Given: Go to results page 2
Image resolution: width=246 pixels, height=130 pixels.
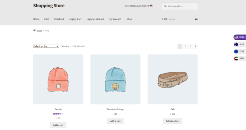Looking at the screenshot, I should click(185, 46).
